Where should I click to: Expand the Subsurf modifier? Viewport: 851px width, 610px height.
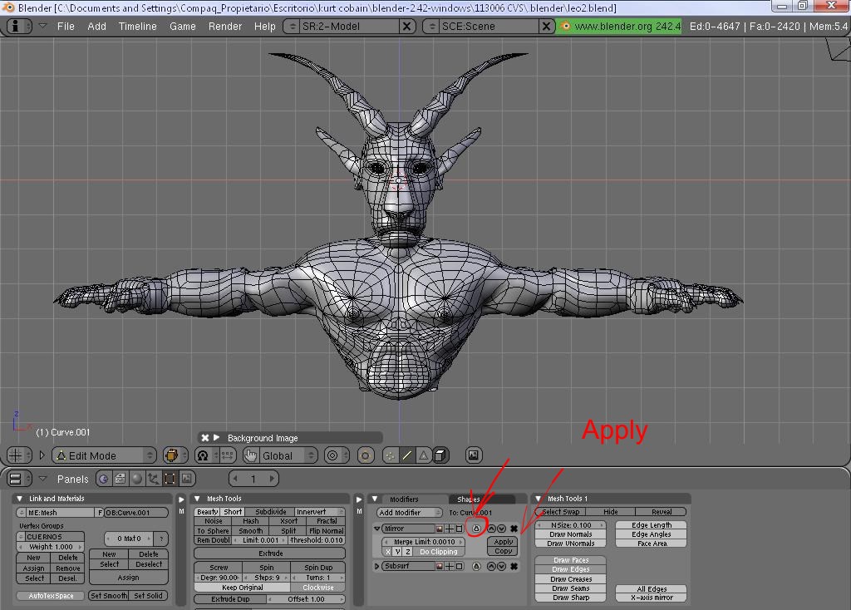pos(377,567)
